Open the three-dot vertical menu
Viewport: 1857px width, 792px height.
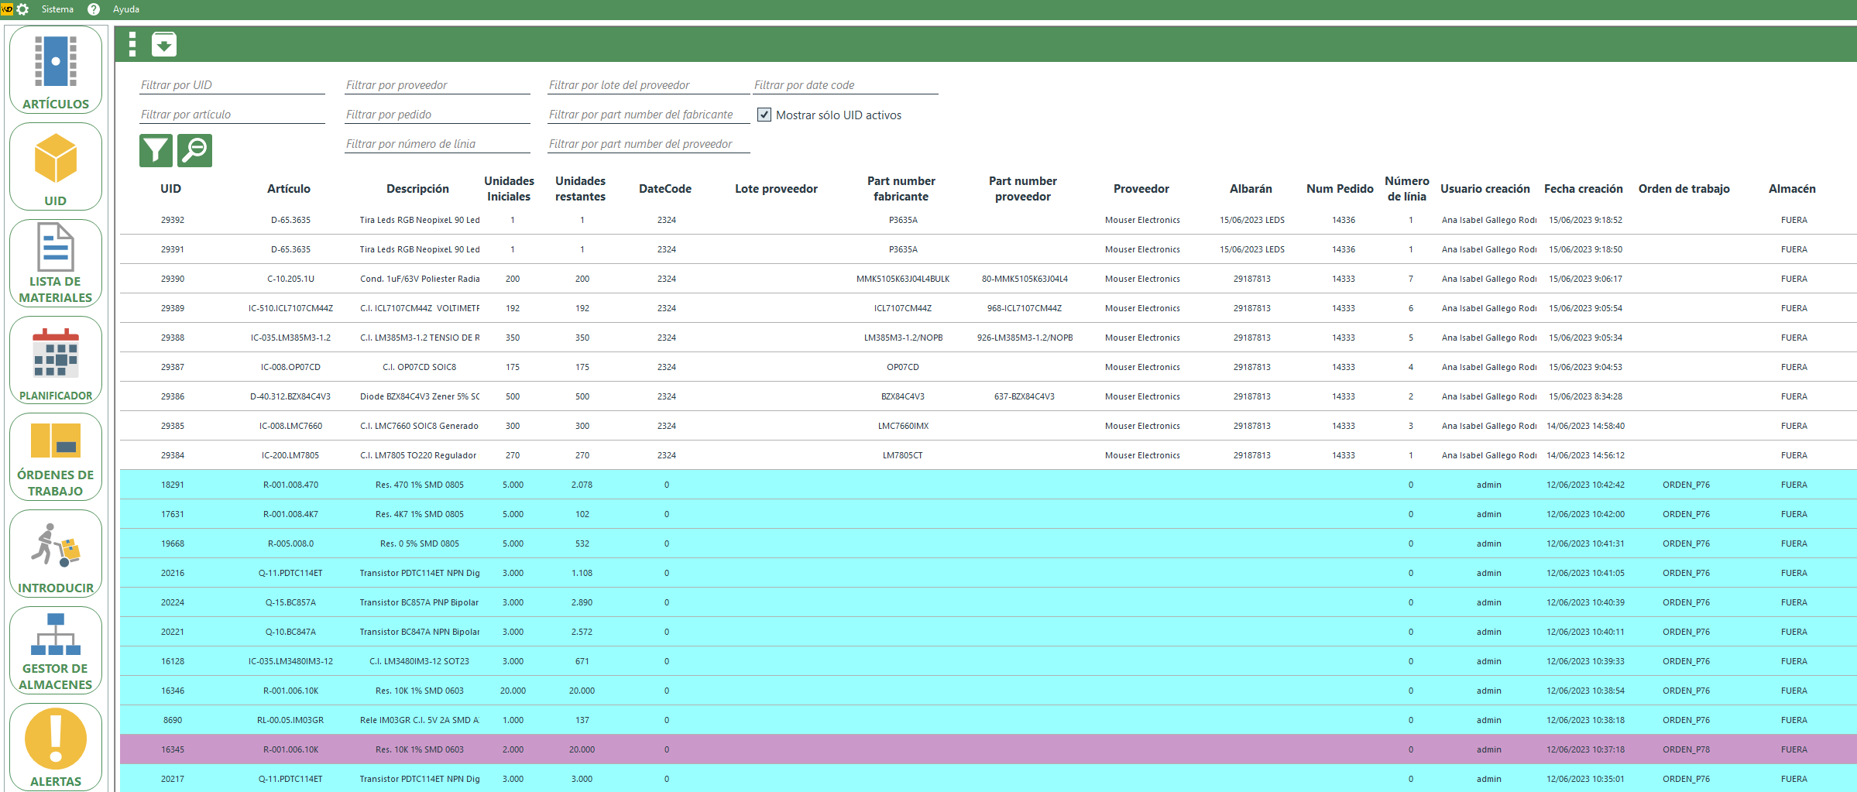tap(132, 45)
